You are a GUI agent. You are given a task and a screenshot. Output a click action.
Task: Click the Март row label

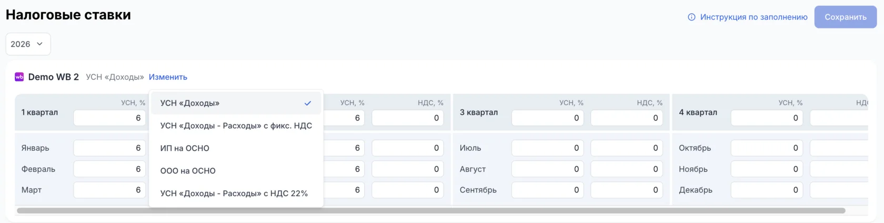(32, 190)
